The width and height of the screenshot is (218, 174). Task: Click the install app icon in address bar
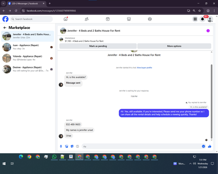point(189,11)
